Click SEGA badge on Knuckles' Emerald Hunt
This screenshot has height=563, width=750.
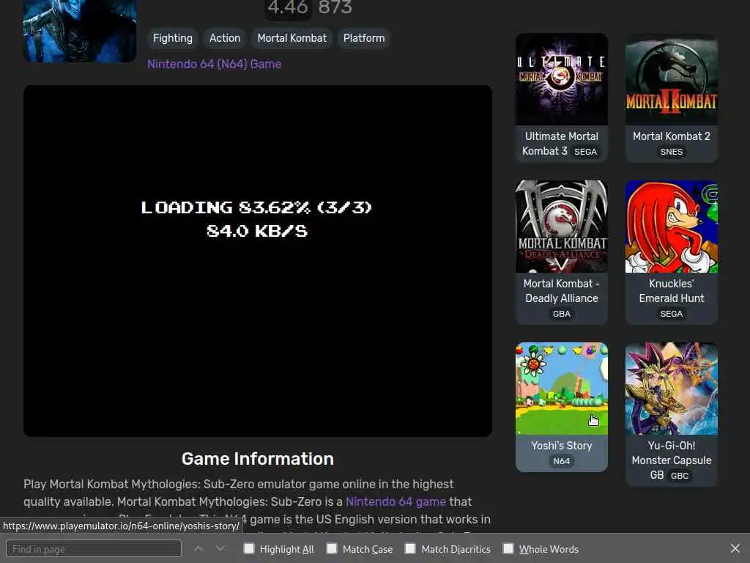click(x=672, y=314)
